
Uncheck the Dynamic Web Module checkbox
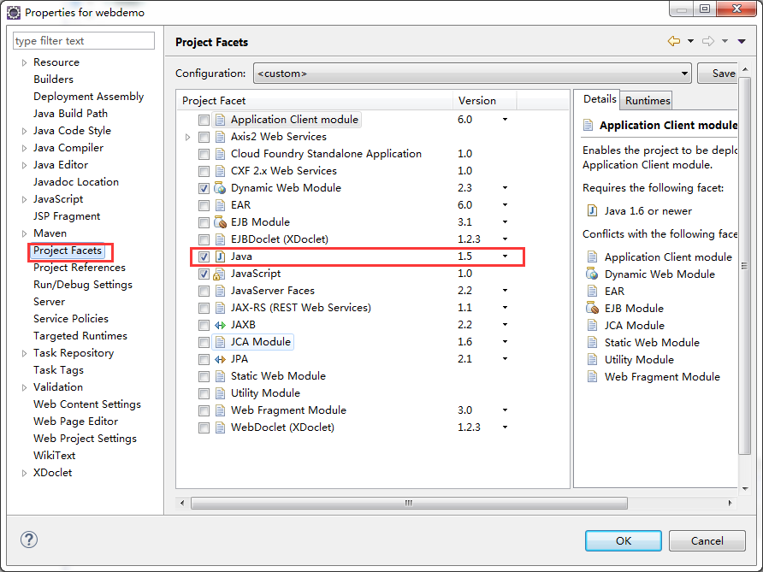click(x=204, y=188)
